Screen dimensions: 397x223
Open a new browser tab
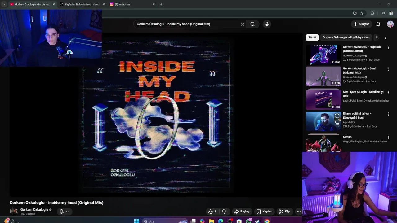click(161, 4)
